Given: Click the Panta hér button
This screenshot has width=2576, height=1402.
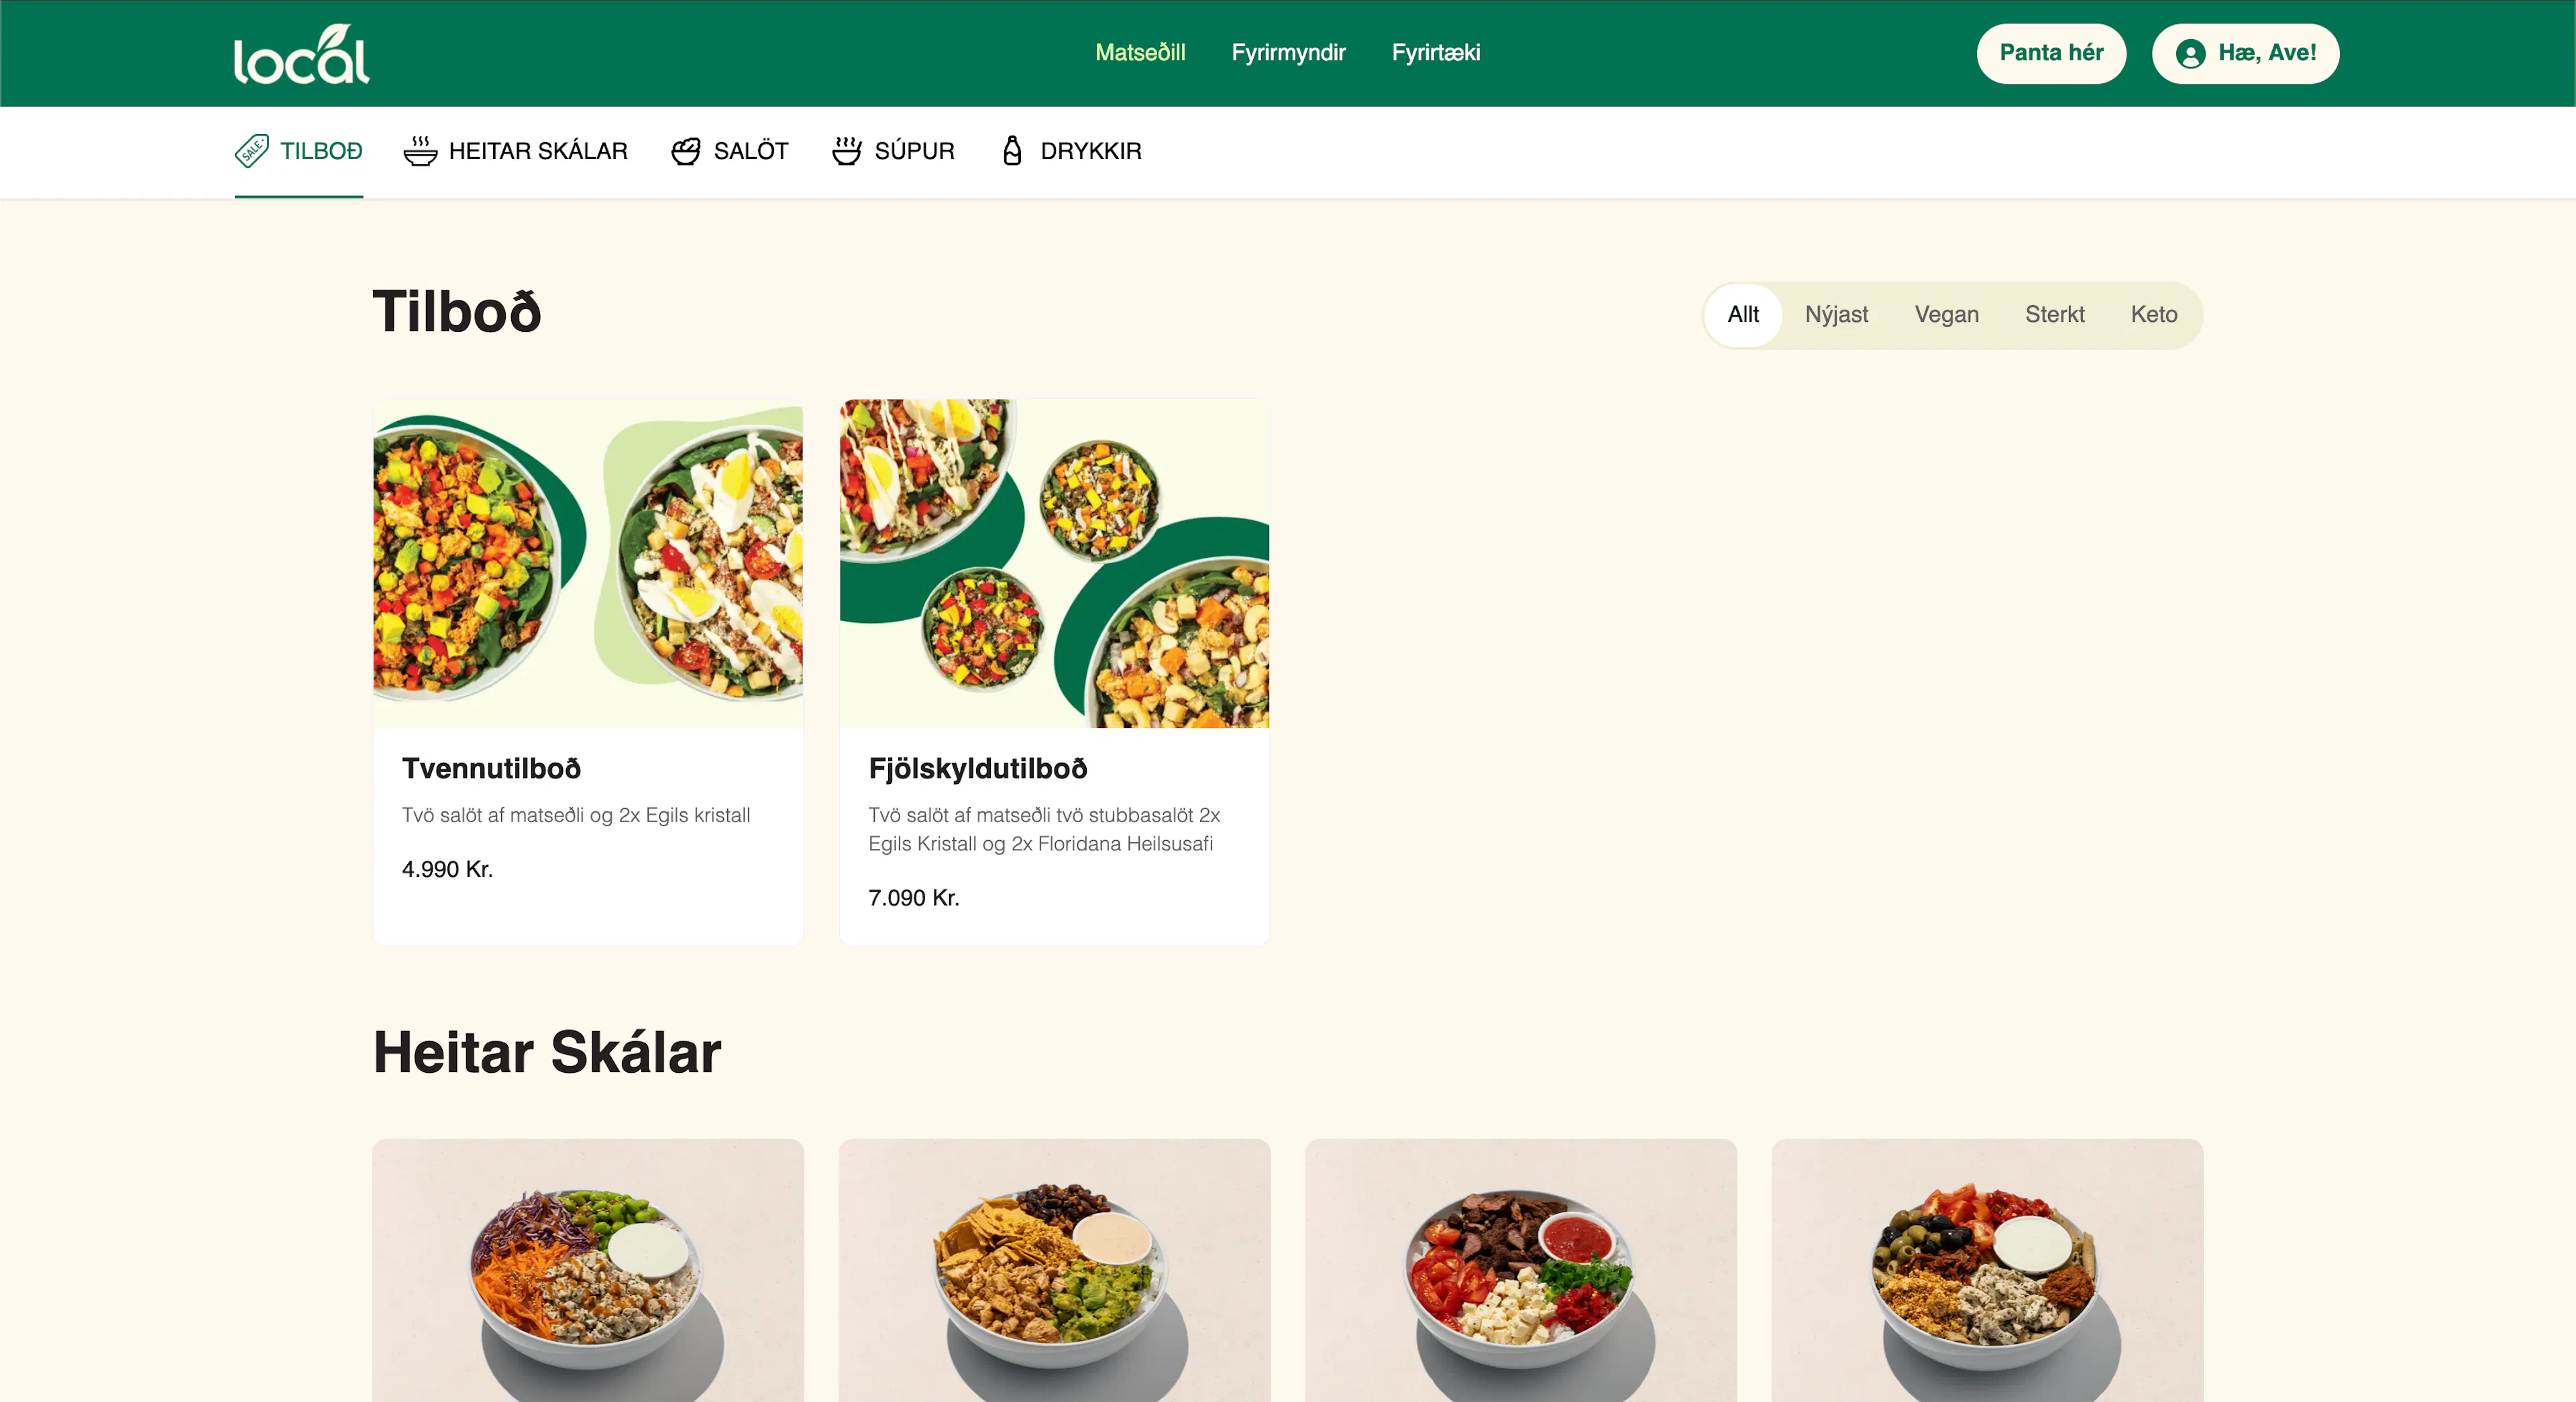Looking at the screenshot, I should pyautogui.click(x=2051, y=54).
